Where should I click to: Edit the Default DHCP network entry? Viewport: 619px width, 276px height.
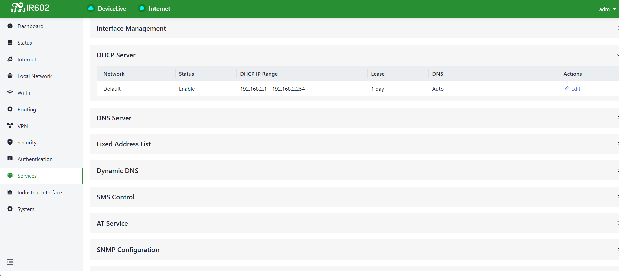pyautogui.click(x=572, y=89)
